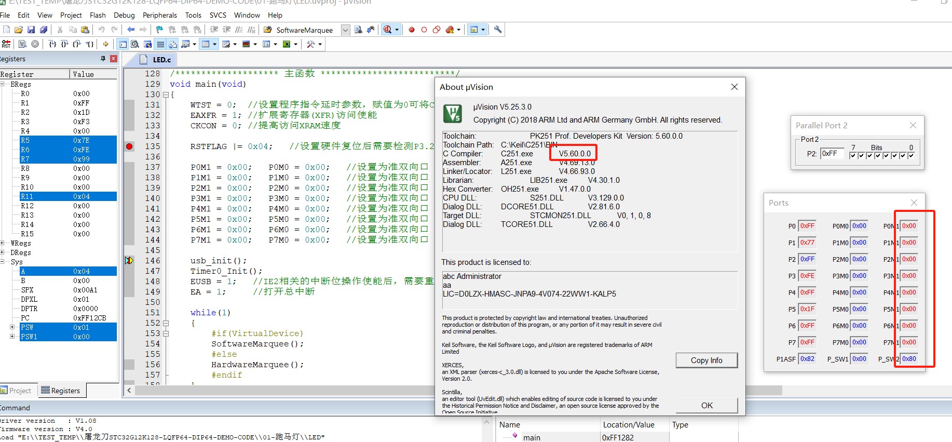Screen dimensions: 952x442
Task: Click the Open file folder icon
Action: click(19, 30)
